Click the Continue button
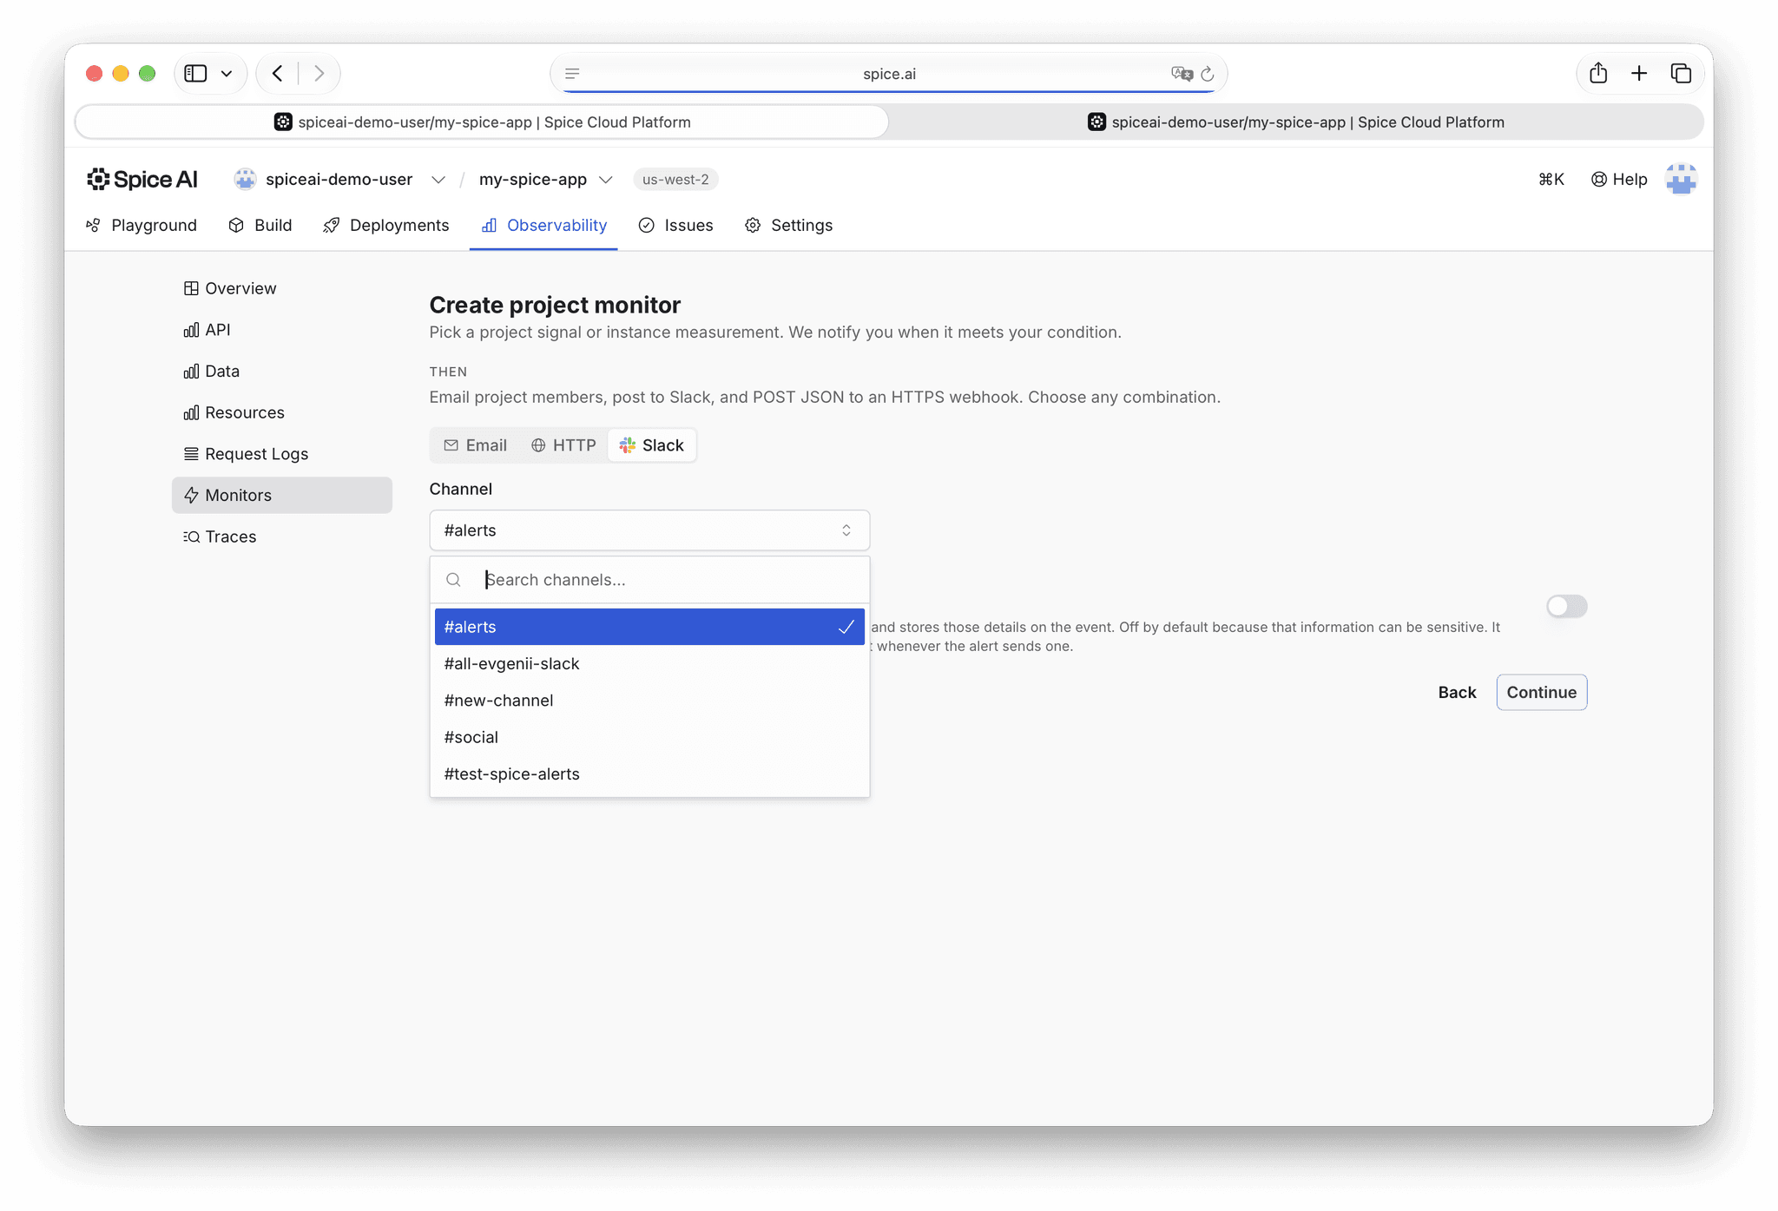The height and width of the screenshot is (1211, 1778). point(1541,692)
